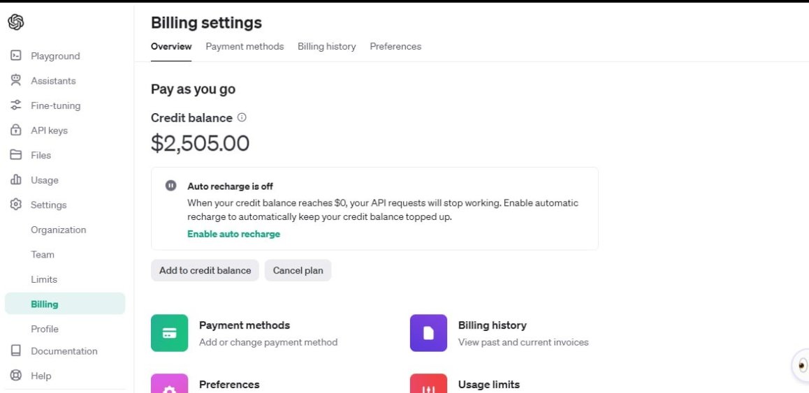
Task: Click the Cancel plan button
Action: click(x=298, y=270)
